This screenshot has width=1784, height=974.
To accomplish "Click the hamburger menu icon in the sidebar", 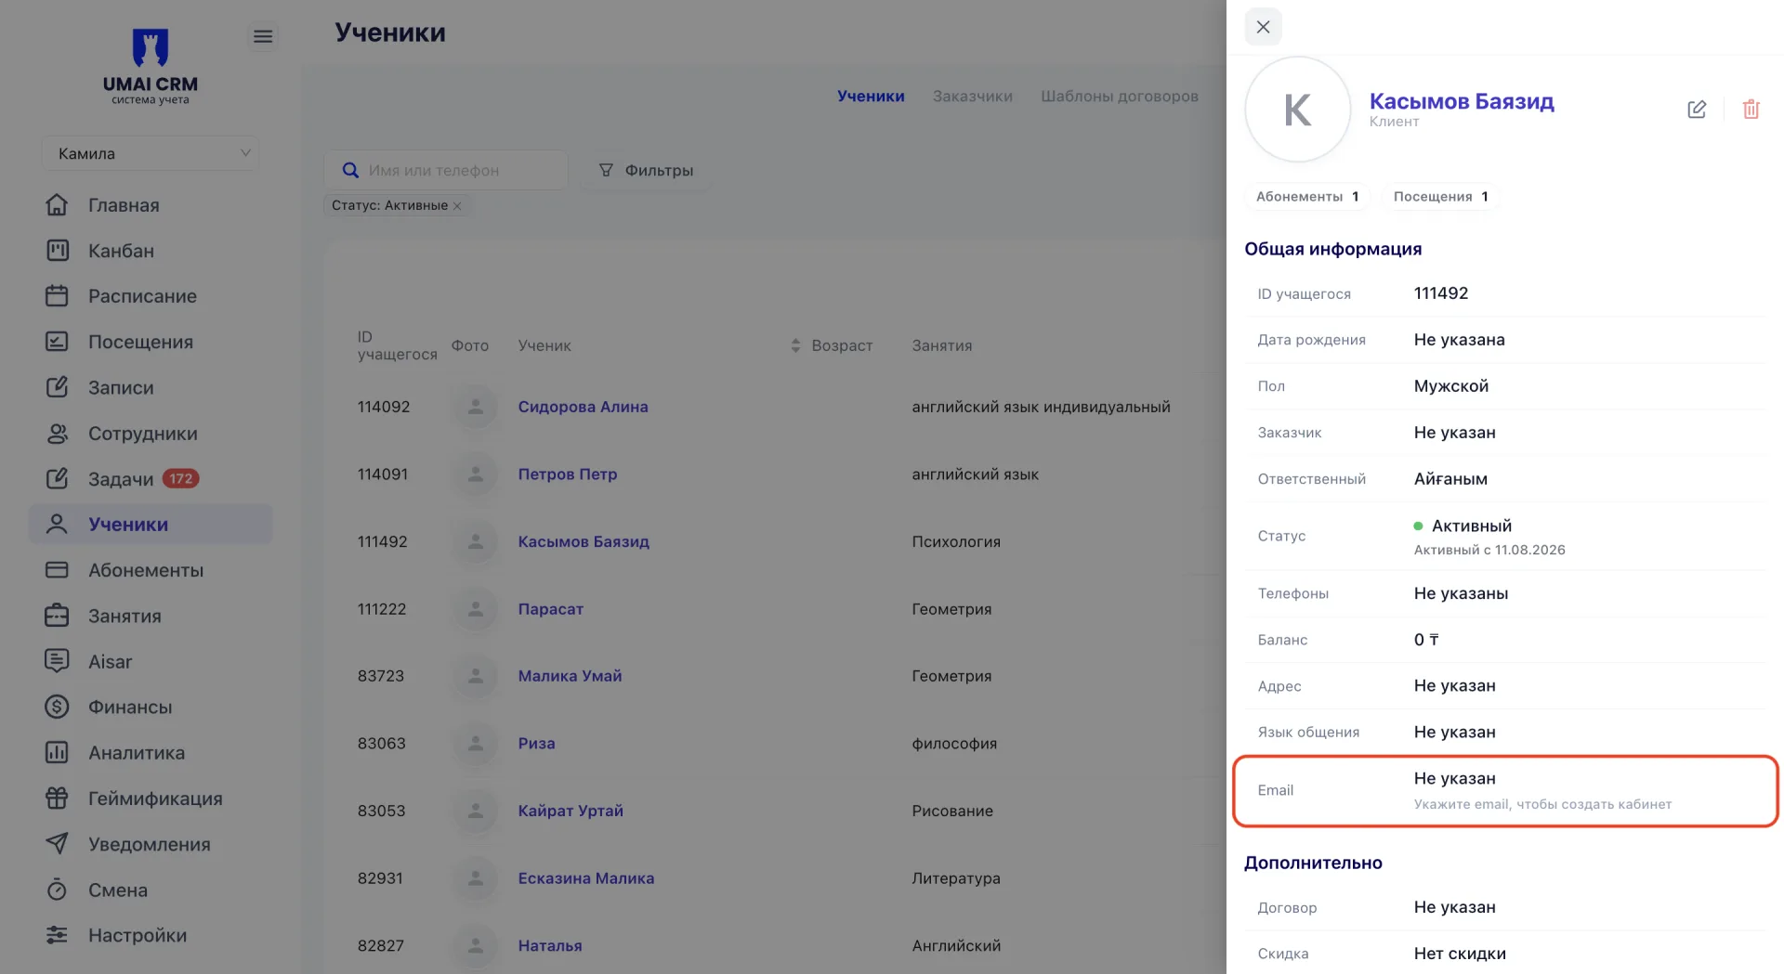I will point(263,36).
